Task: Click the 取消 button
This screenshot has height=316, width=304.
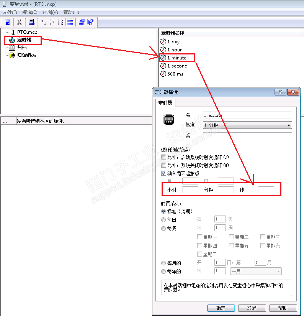Action: click(252, 308)
